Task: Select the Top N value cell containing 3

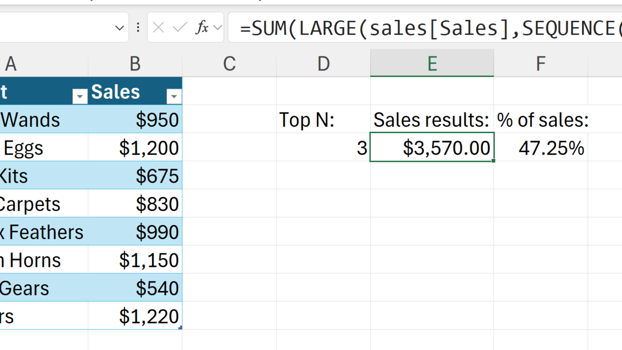Action: pyautogui.click(x=323, y=148)
